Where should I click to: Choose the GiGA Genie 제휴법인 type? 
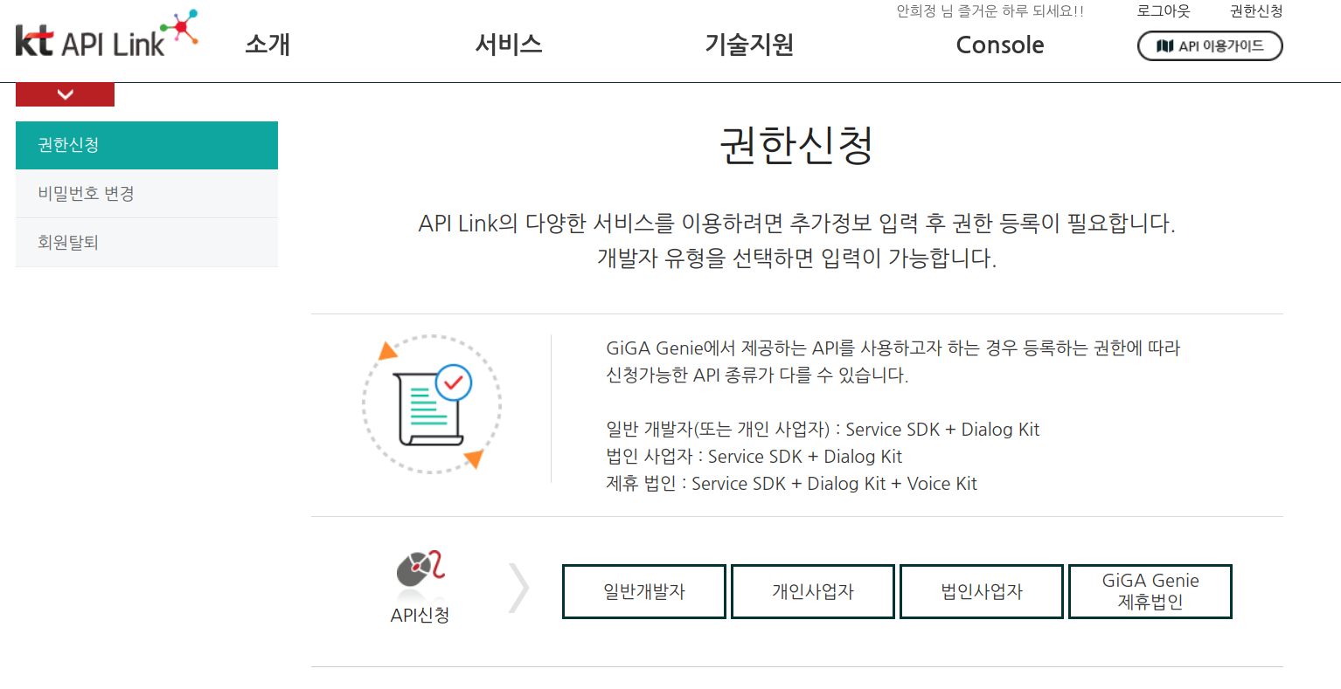click(x=1150, y=591)
